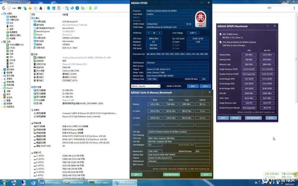Click Start Benchmark in the GPGPU Benchmark window
The image size is (298, 186).
click(x=253, y=118)
